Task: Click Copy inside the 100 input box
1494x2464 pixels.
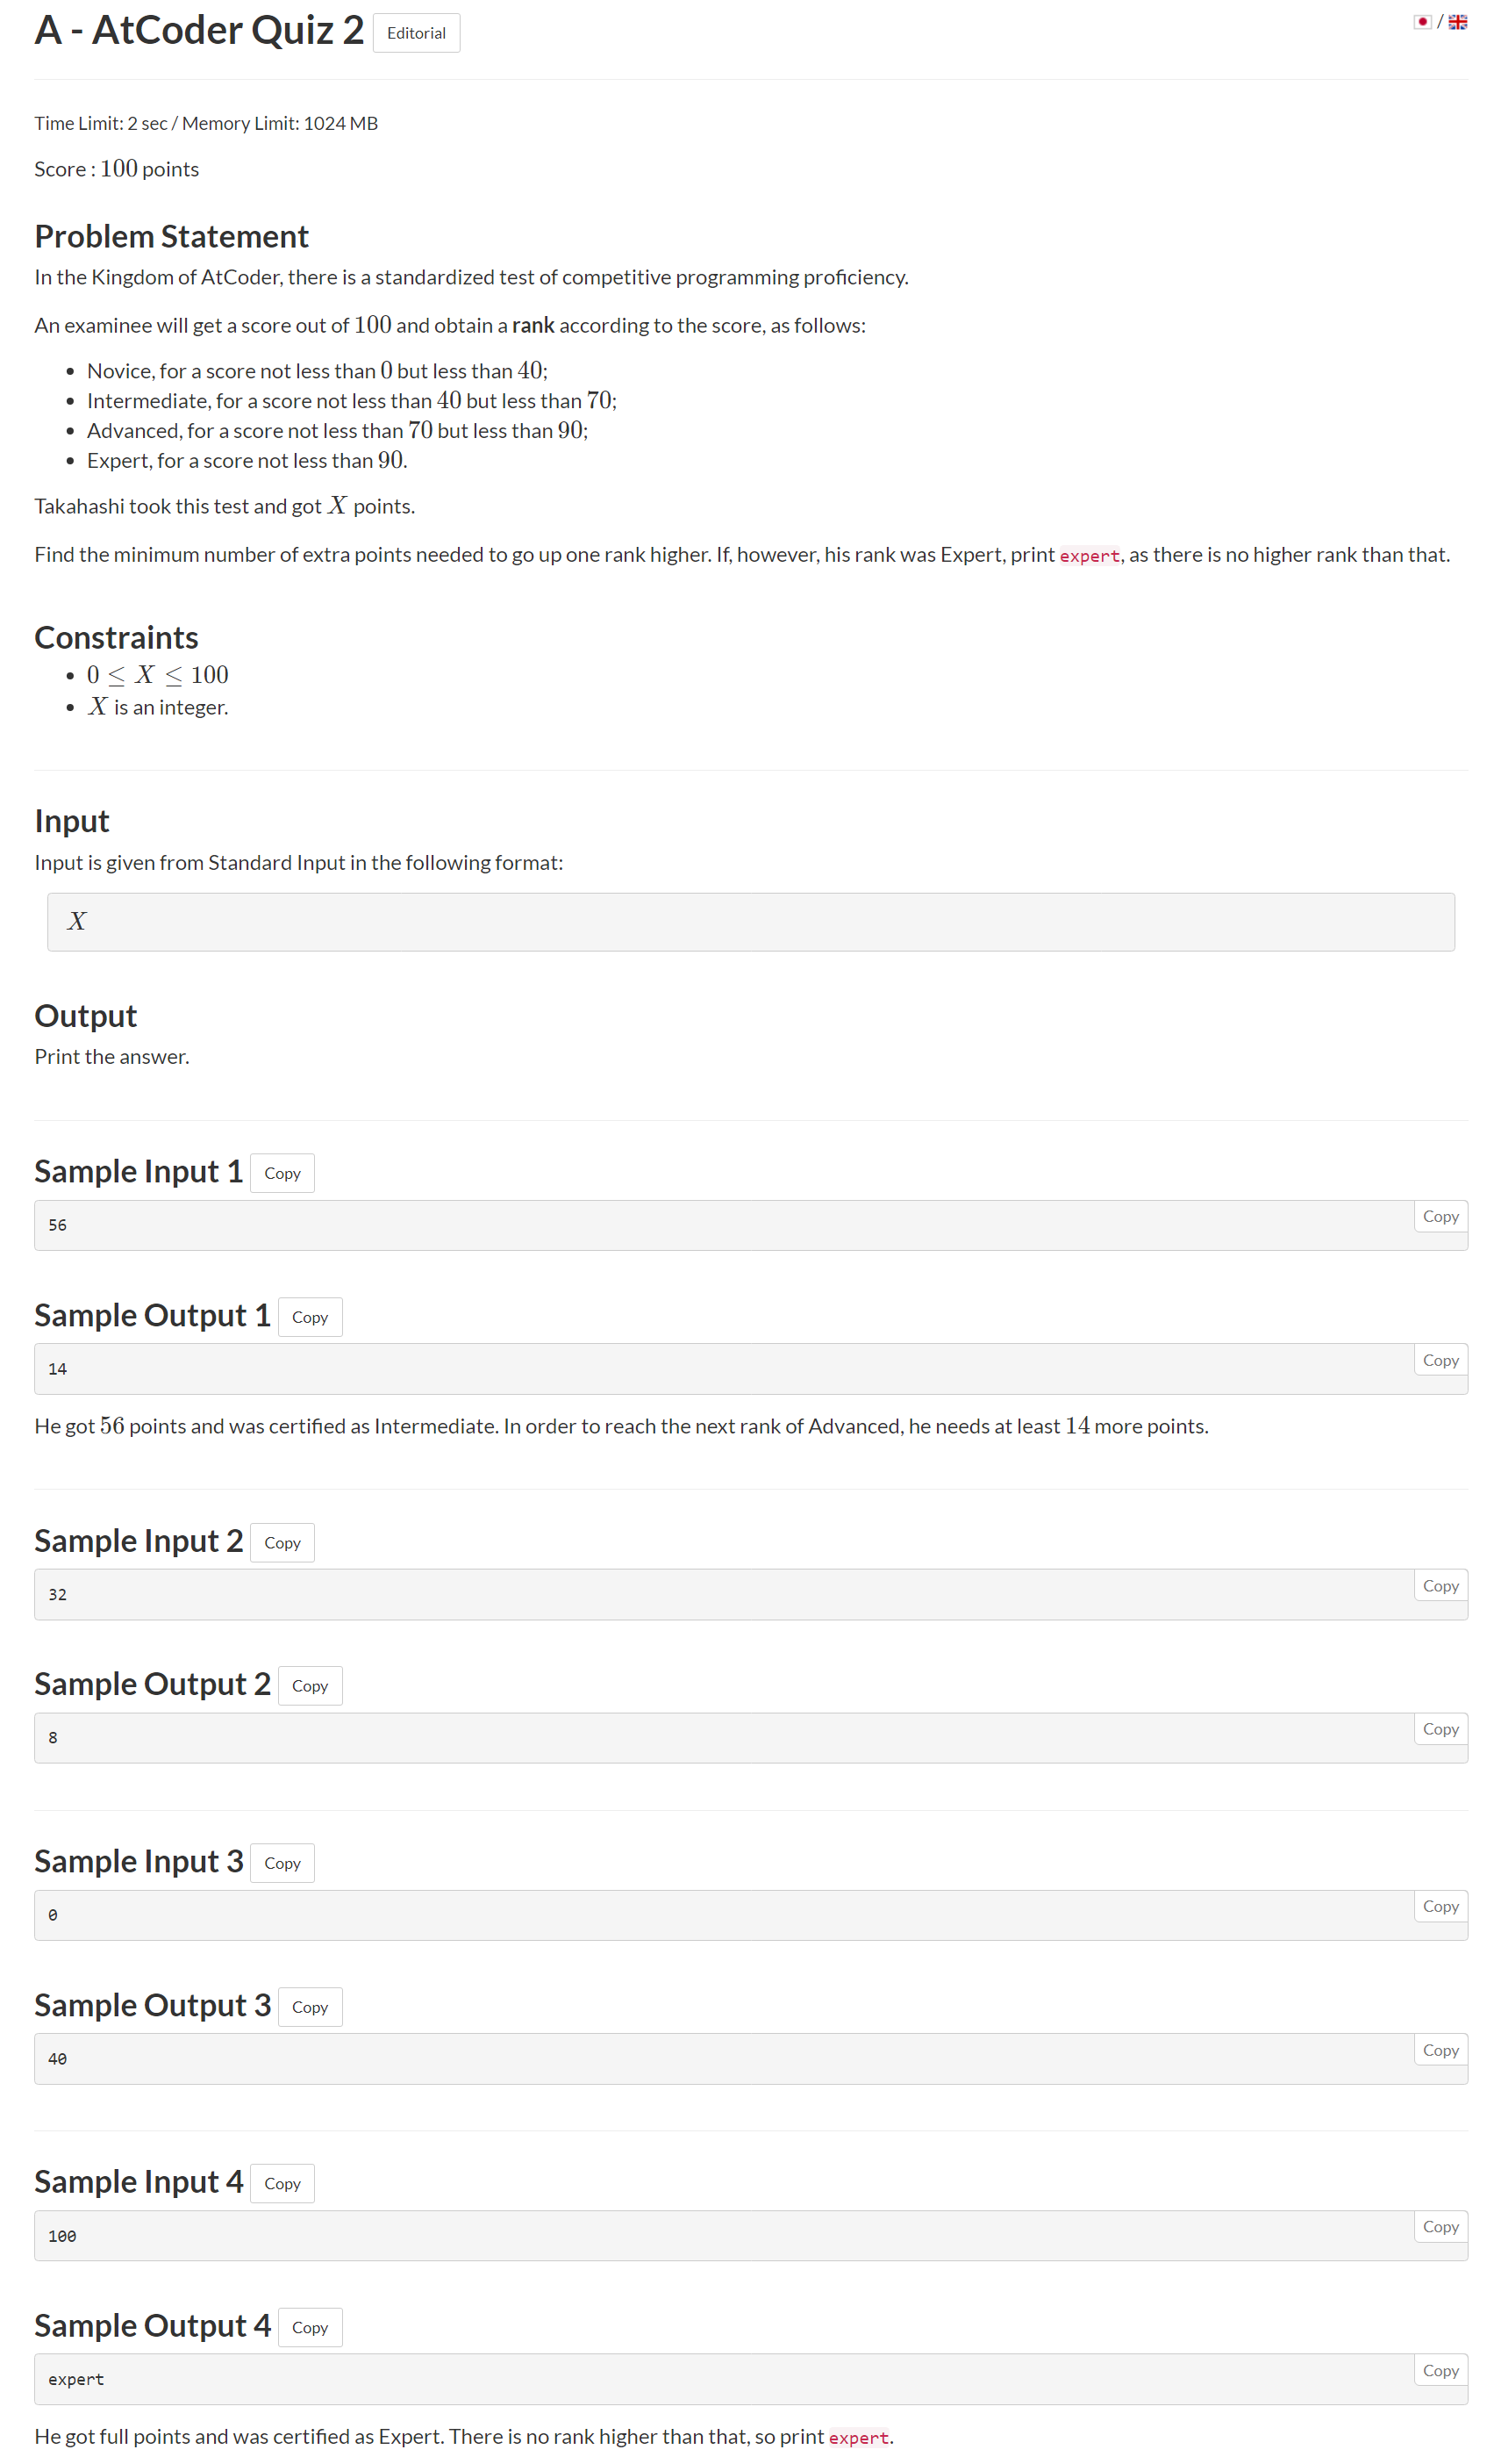Action: pos(1439,2225)
